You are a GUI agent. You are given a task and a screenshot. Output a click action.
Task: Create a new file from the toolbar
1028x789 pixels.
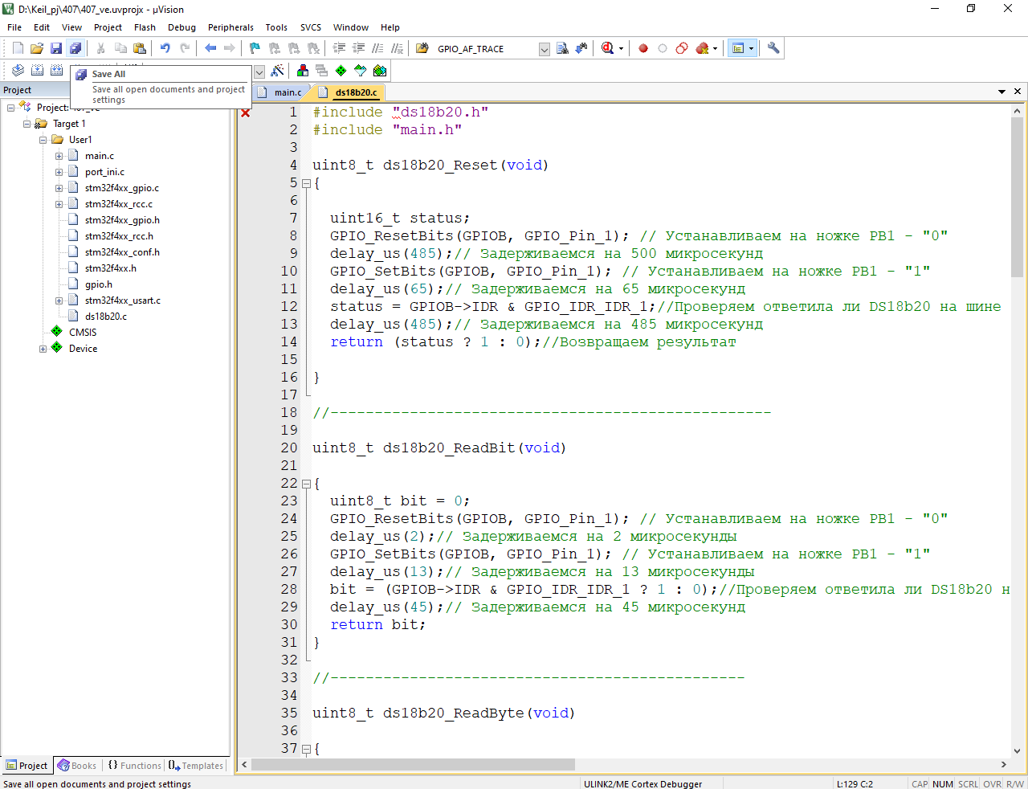(18, 48)
